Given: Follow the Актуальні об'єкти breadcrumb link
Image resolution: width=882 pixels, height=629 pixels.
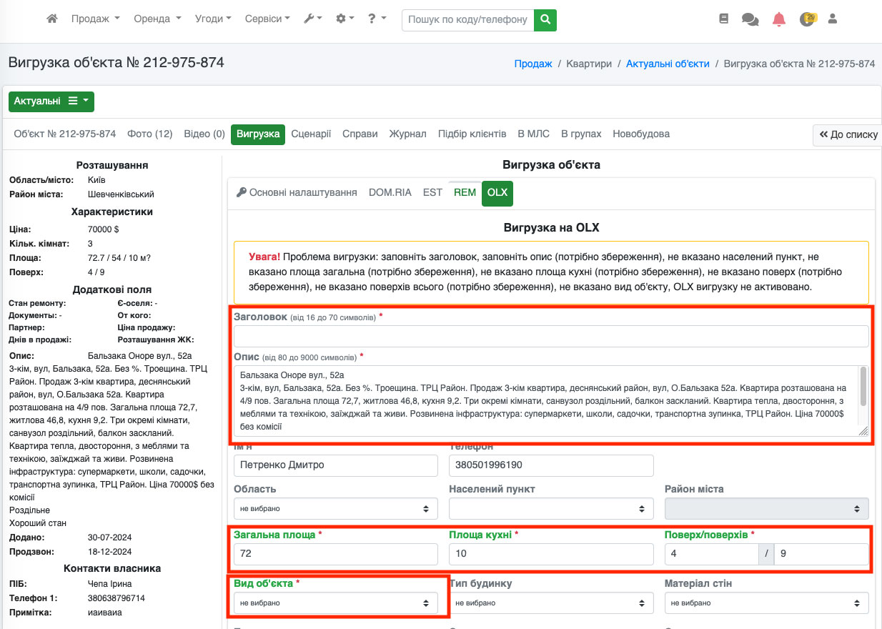Looking at the screenshot, I should coord(668,64).
